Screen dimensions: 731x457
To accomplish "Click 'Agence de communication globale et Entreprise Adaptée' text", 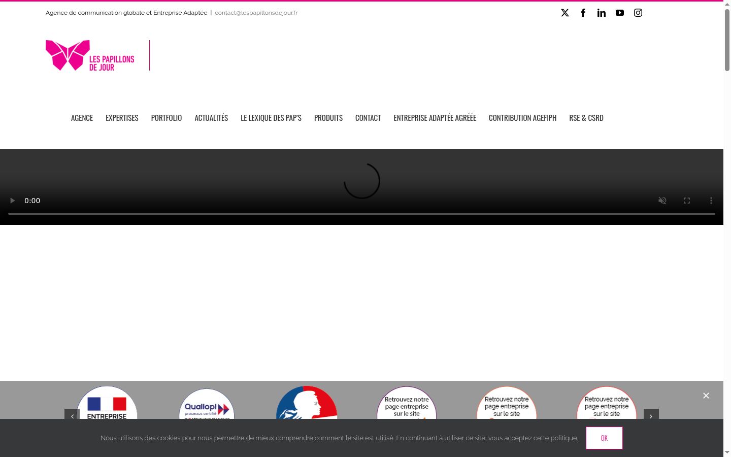I will 126,13.
